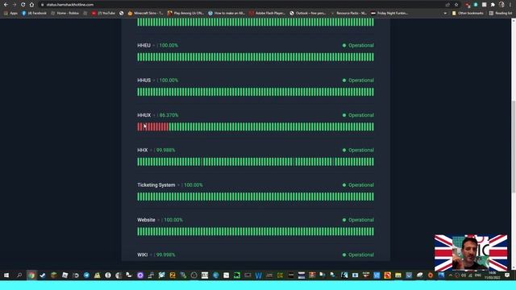Open the taskbar clock and date
This screenshot has height=290, width=516.
(x=493, y=275)
